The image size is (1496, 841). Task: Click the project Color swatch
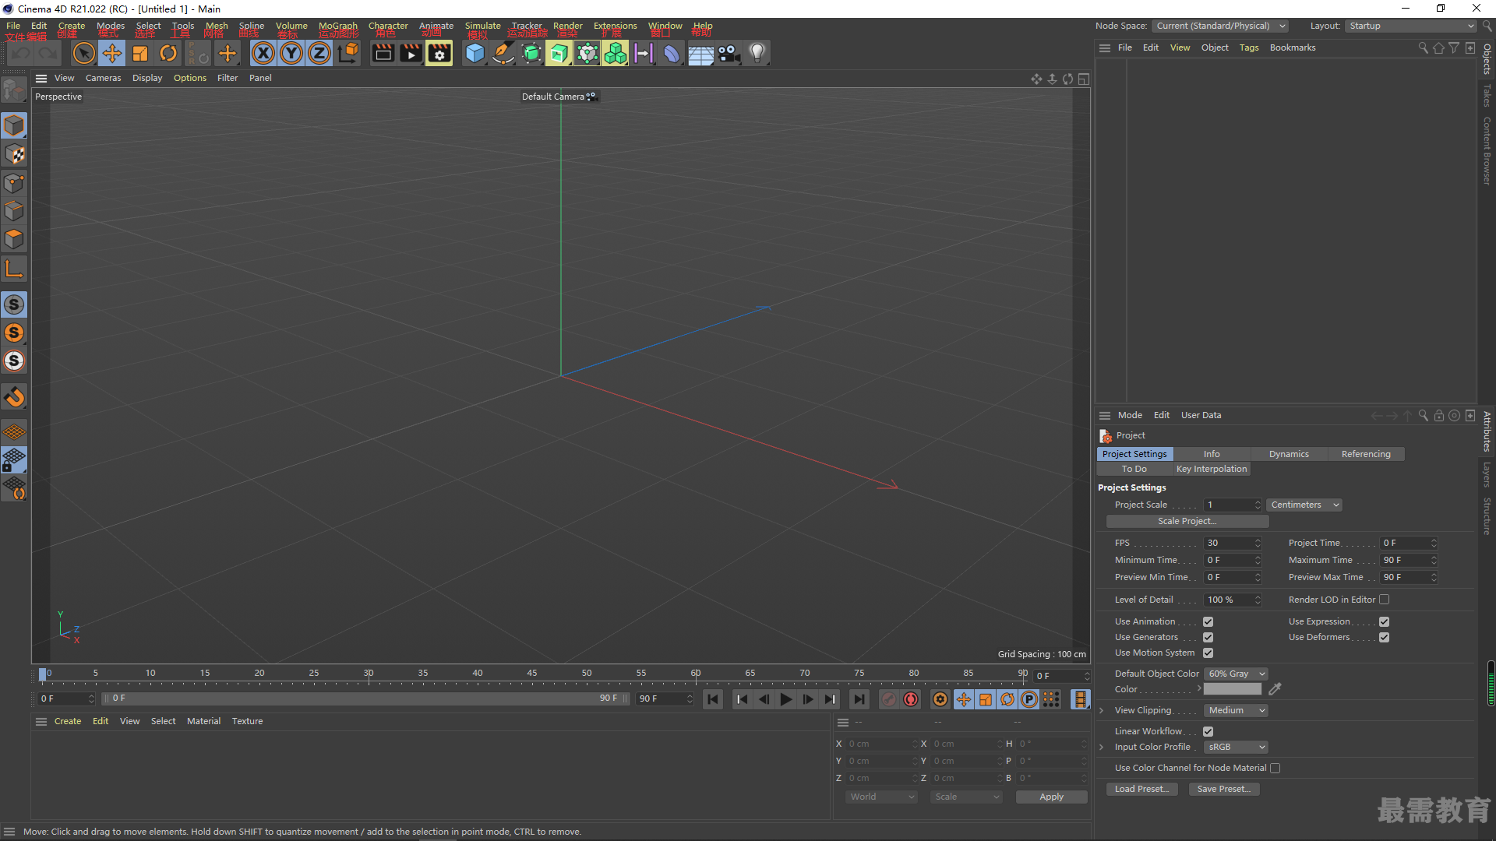tap(1233, 689)
